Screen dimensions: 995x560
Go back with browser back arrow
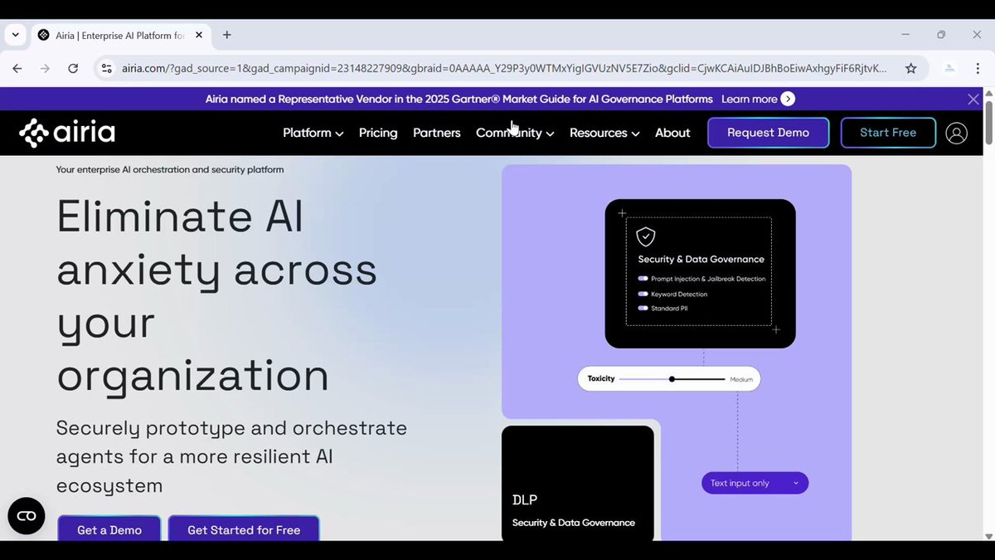pos(17,69)
